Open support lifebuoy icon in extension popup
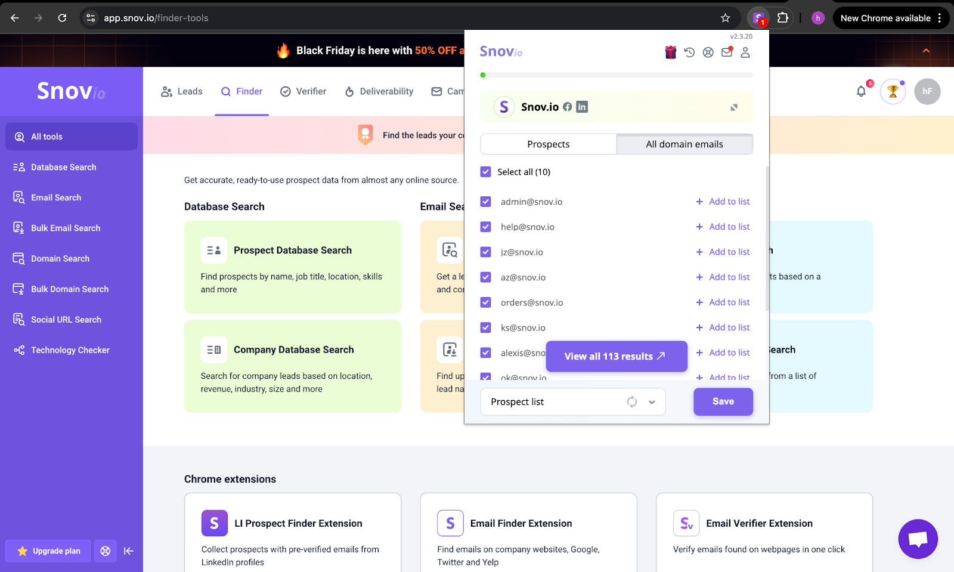Viewport: 954px width, 572px height. [708, 52]
